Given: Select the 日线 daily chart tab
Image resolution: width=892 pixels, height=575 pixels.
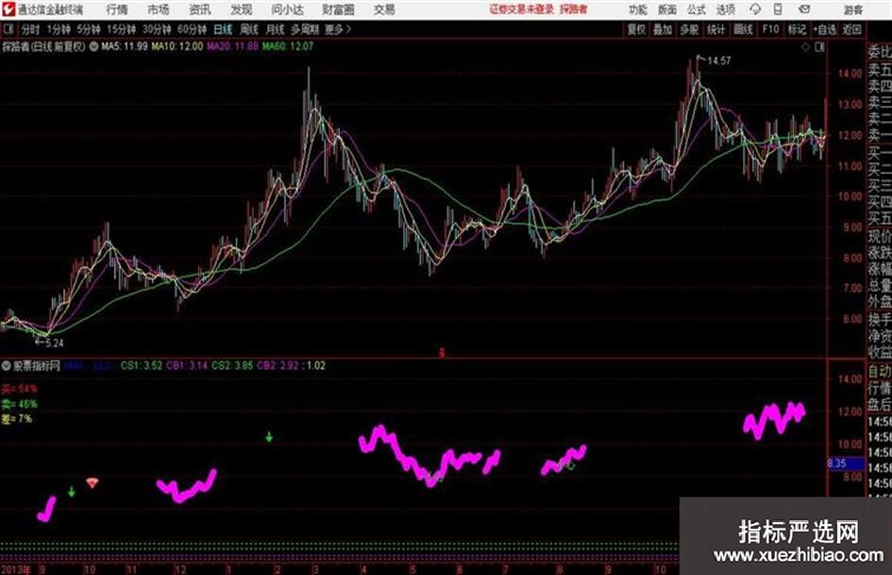Looking at the screenshot, I should 223,29.
